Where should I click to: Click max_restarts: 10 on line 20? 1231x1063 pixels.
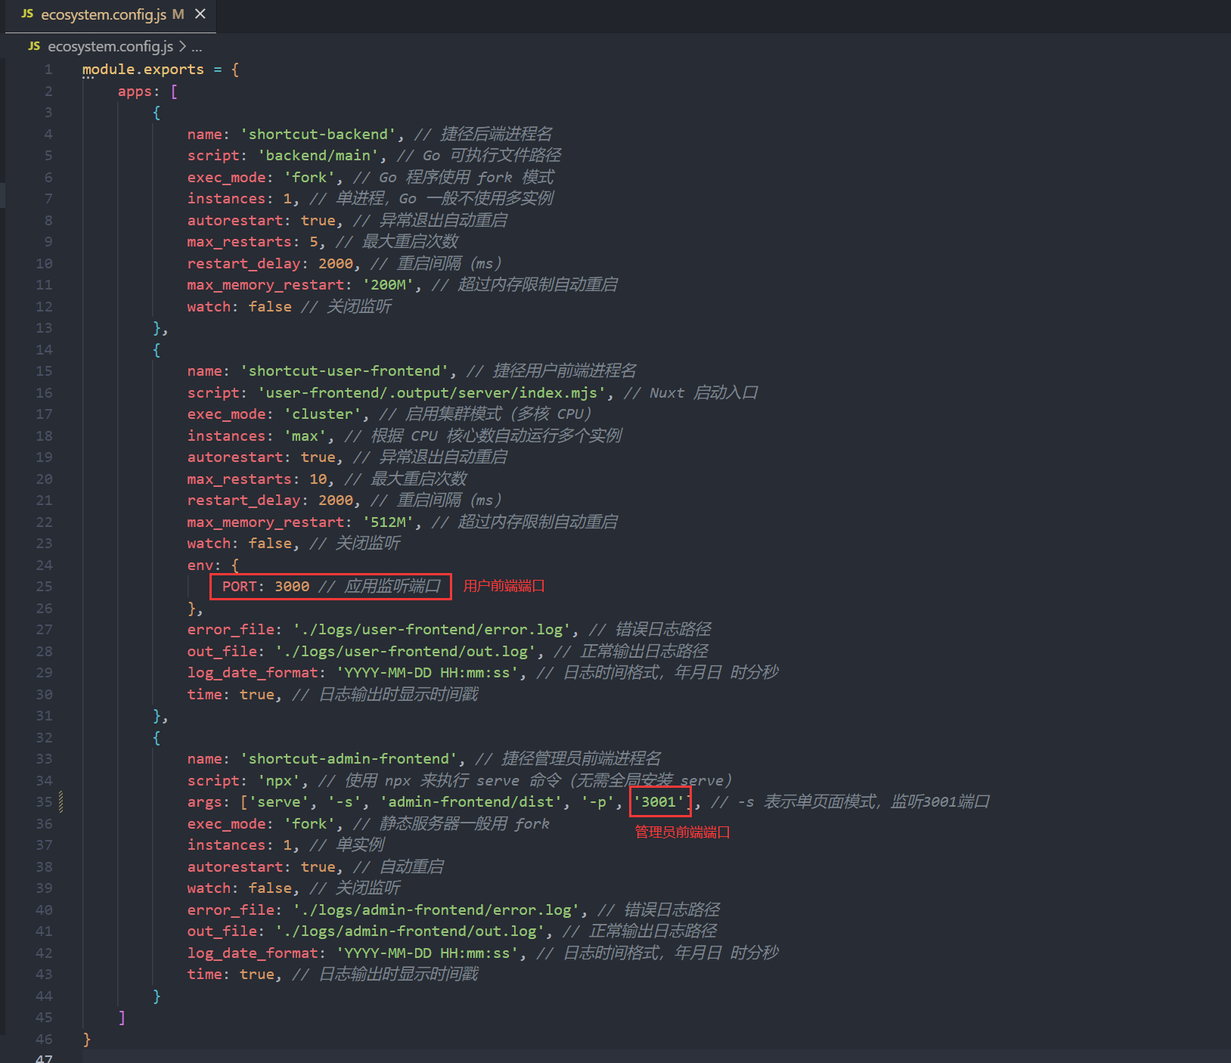257,479
